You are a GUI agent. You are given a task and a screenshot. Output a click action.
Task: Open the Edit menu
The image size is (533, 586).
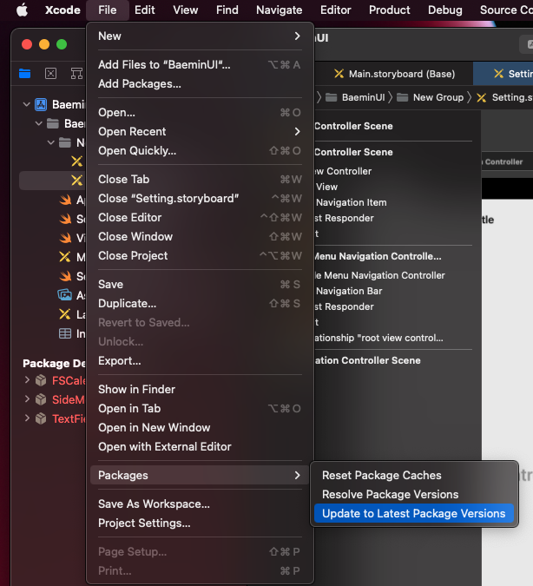(145, 10)
